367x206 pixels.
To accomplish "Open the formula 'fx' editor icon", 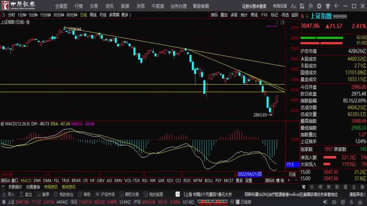I will click(x=311, y=6).
